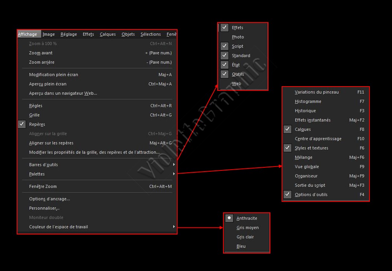Show the Histogramme palette

click(308, 101)
